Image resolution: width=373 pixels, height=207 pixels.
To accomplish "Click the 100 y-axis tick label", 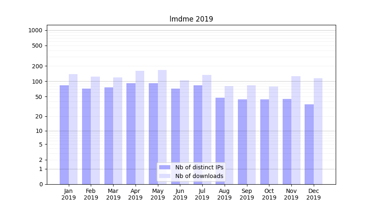I will click(x=37, y=82).
